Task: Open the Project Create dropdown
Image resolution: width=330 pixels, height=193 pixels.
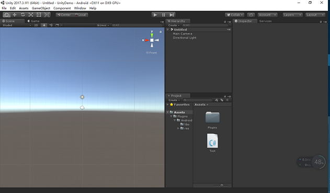Action: (174, 100)
